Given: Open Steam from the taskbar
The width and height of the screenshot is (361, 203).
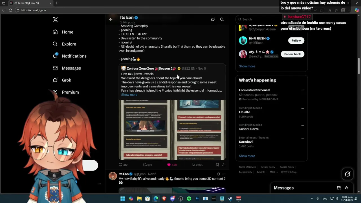Looking at the screenshot, I should click(230, 198).
